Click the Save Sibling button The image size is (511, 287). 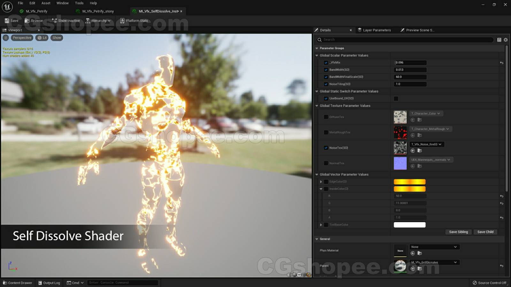coord(458,232)
